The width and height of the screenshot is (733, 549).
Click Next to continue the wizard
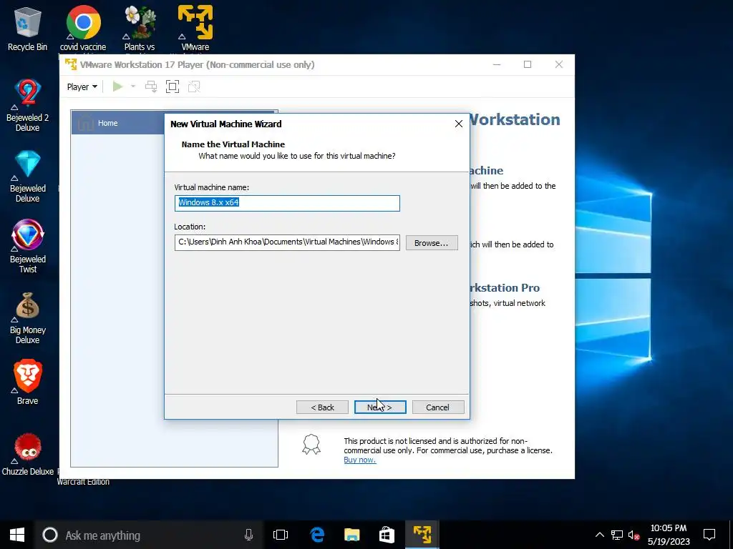click(x=380, y=407)
